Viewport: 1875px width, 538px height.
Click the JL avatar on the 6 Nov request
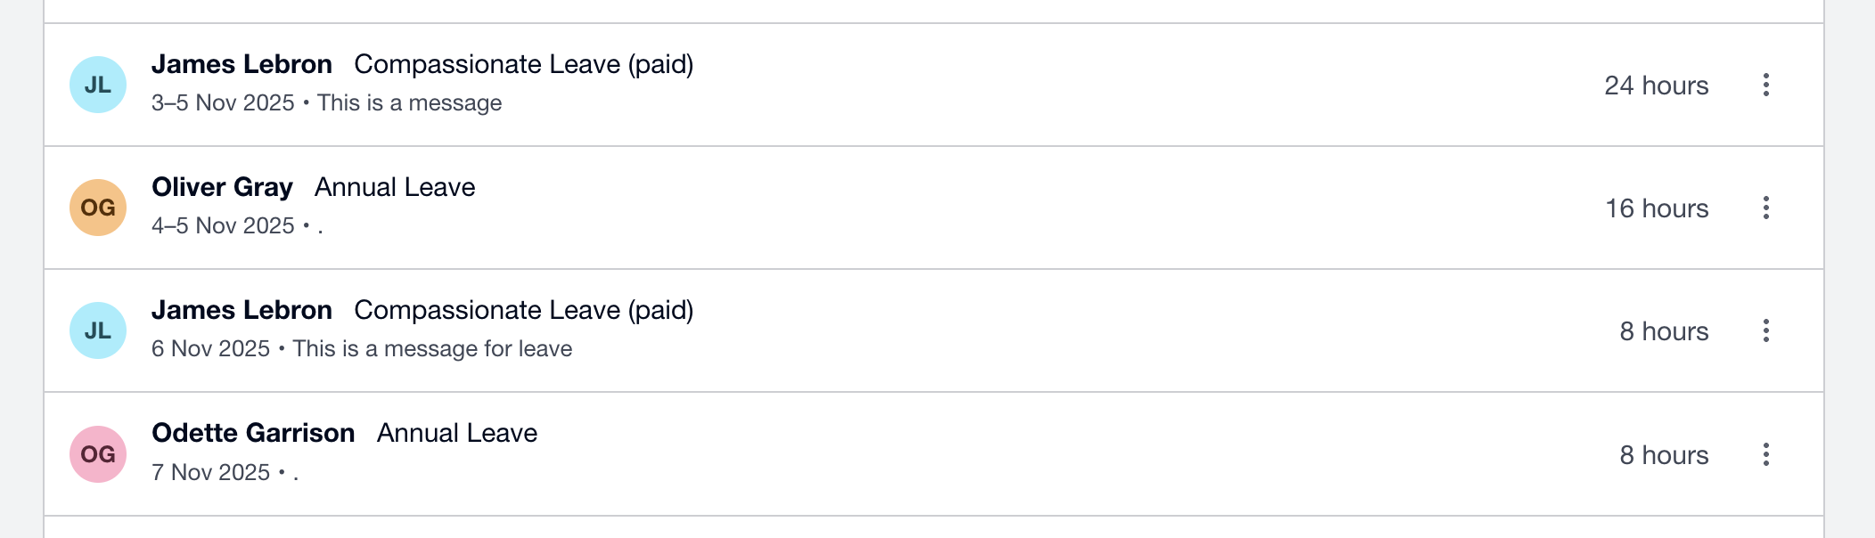point(98,330)
